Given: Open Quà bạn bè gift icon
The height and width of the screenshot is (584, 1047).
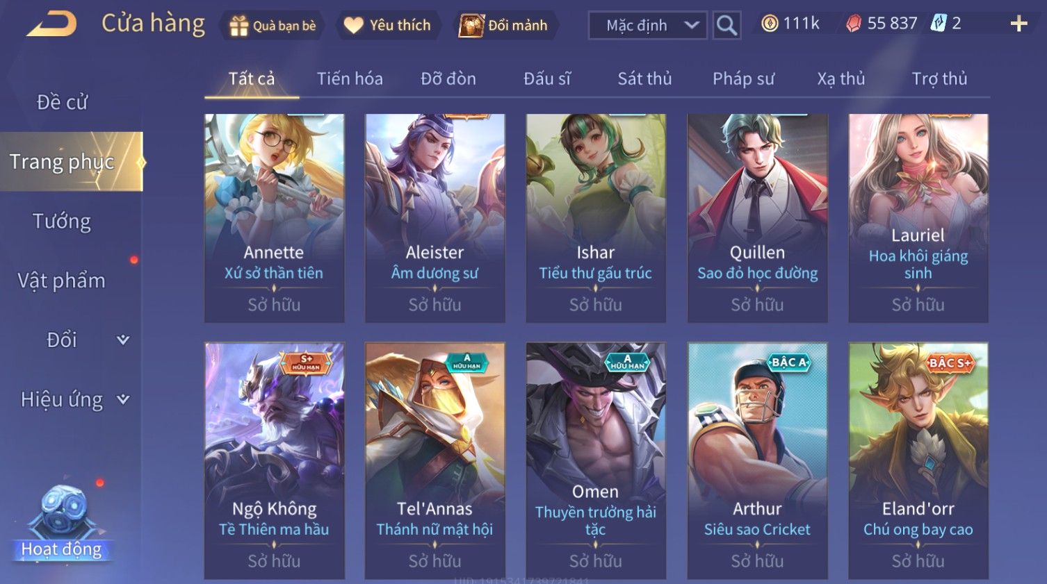Looking at the screenshot, I should click(238, 26).
